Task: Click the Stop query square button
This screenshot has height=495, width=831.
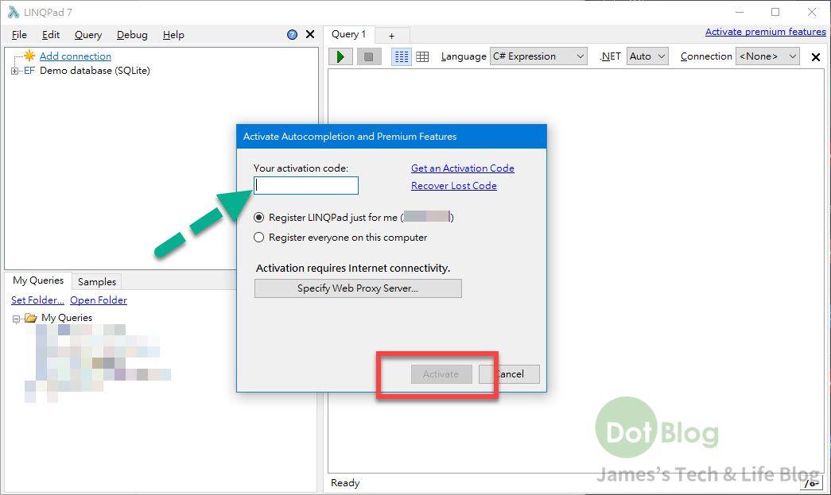Action: point(368,56)
